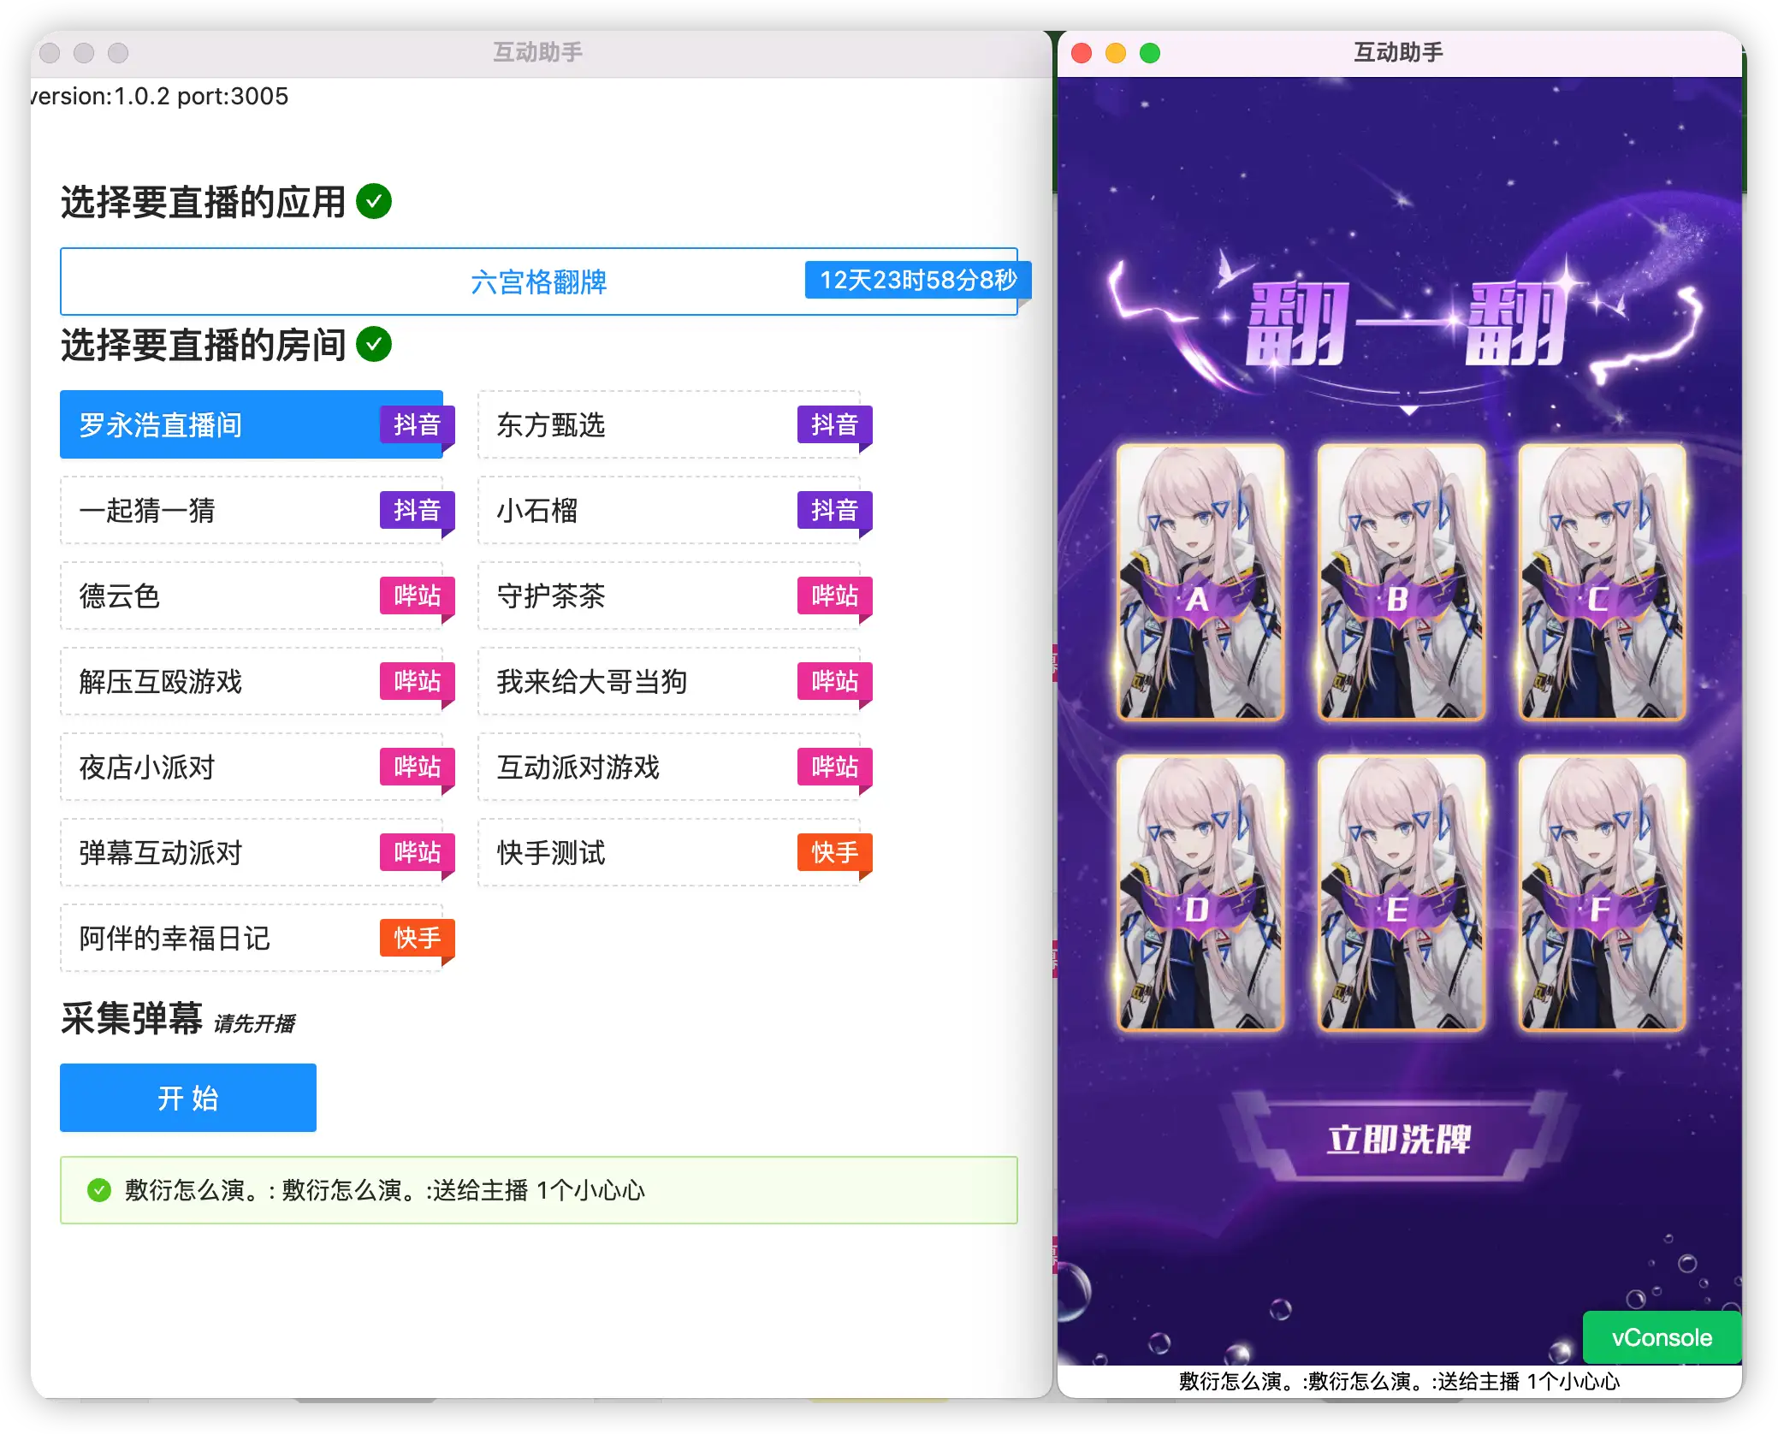Click the grey close dot of the left window
Image resolution: width=1778 pixels, height=1434 pixels.
coord(50,53)
